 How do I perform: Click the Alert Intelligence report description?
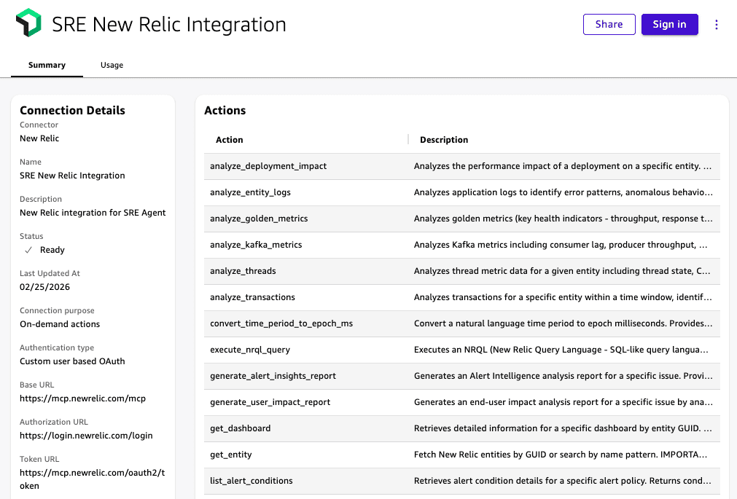(x=563, y=376)
